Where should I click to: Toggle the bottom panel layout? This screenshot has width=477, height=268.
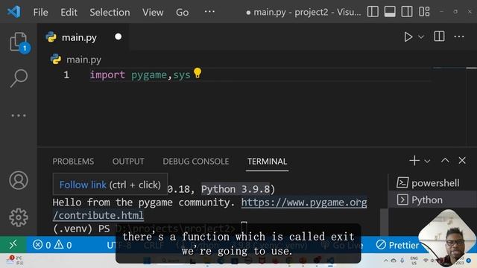(x=390, y=12)
